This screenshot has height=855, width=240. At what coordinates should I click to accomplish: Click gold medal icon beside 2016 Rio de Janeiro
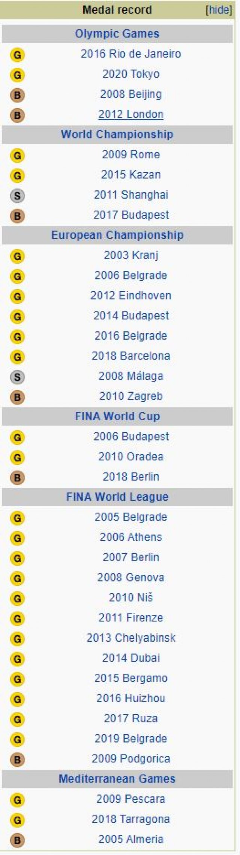17,55
